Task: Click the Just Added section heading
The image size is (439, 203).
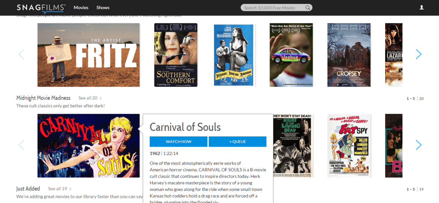Action: click(28, 189)
